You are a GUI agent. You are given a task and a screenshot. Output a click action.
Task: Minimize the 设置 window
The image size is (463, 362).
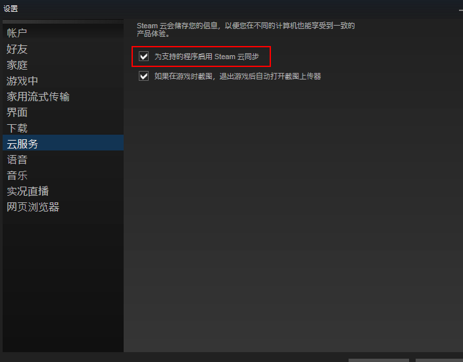click(x=461, y=10)
